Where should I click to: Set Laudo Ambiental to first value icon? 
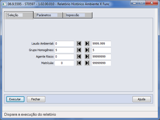click(79, 44)
